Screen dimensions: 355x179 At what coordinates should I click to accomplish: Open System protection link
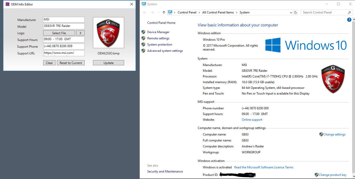click(160, 45)
